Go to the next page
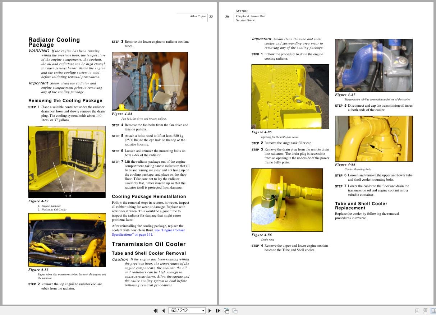Image resolution: width=436 pixels, height=315 pixels. [x=210, y=311]
